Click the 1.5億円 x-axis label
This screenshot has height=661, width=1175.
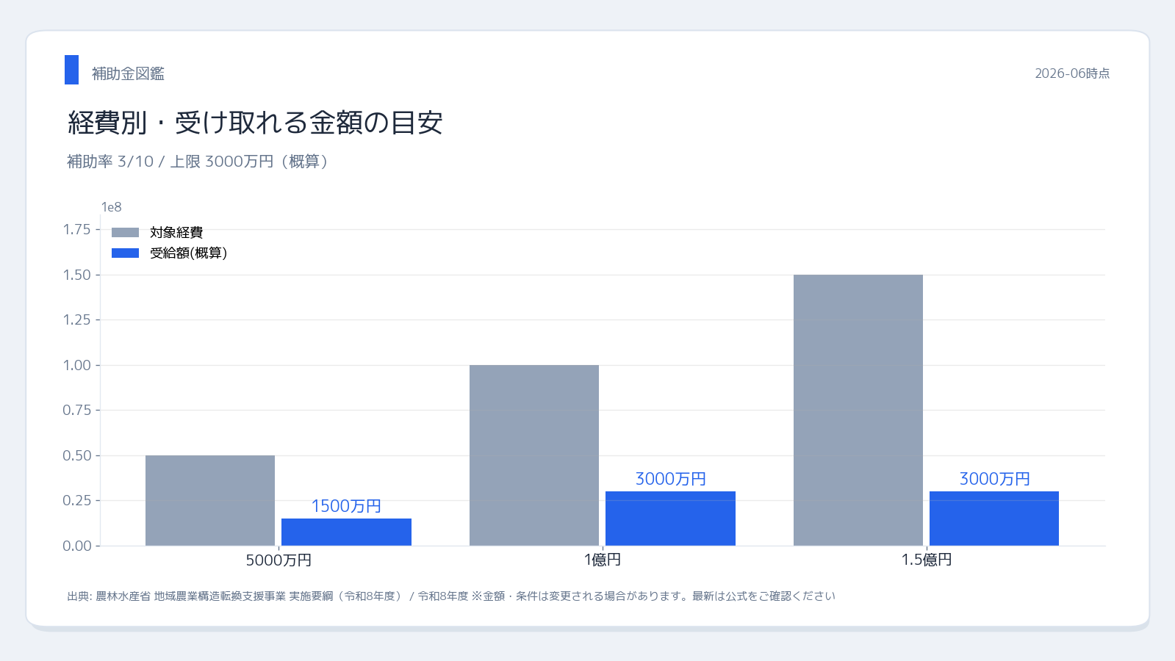tap(927, 560)
